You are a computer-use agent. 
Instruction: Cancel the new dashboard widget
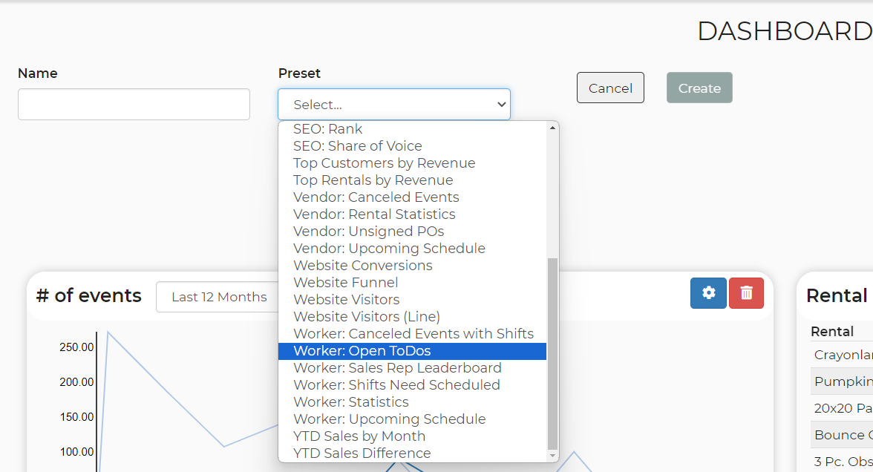[610, 88]
